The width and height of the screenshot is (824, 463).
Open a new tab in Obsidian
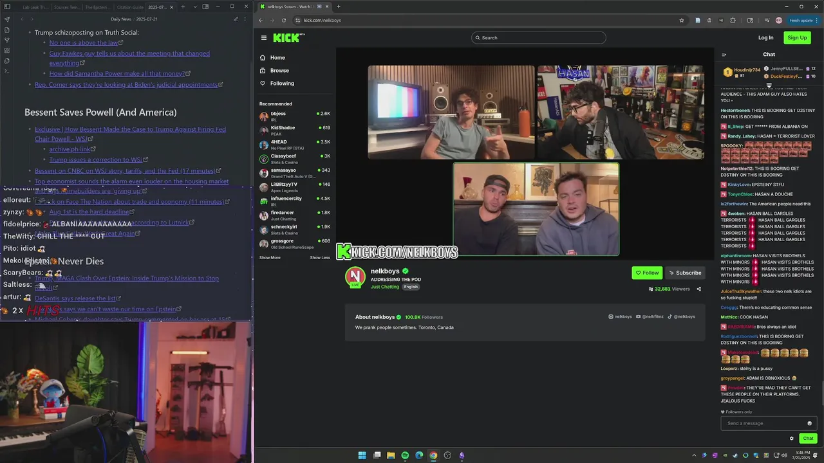183,6
